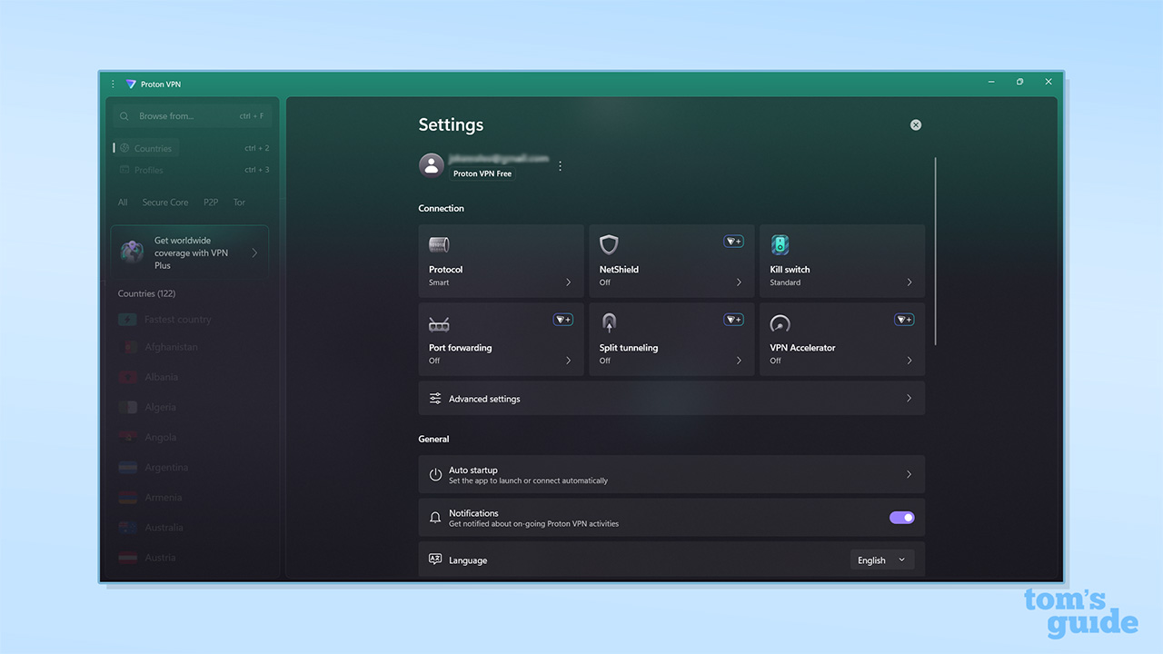The image size is (1163, 654).
Task: Open the title bar three-dot menu
Action: (113, 84)
